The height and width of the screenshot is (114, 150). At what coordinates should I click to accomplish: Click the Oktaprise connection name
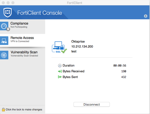tap(78, 41)
